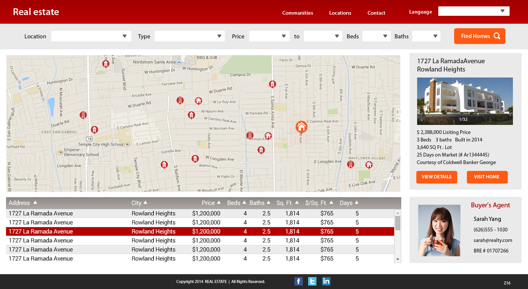Open the LinkedIn icon in footer
528x289 pixels.
pos(326,281)
